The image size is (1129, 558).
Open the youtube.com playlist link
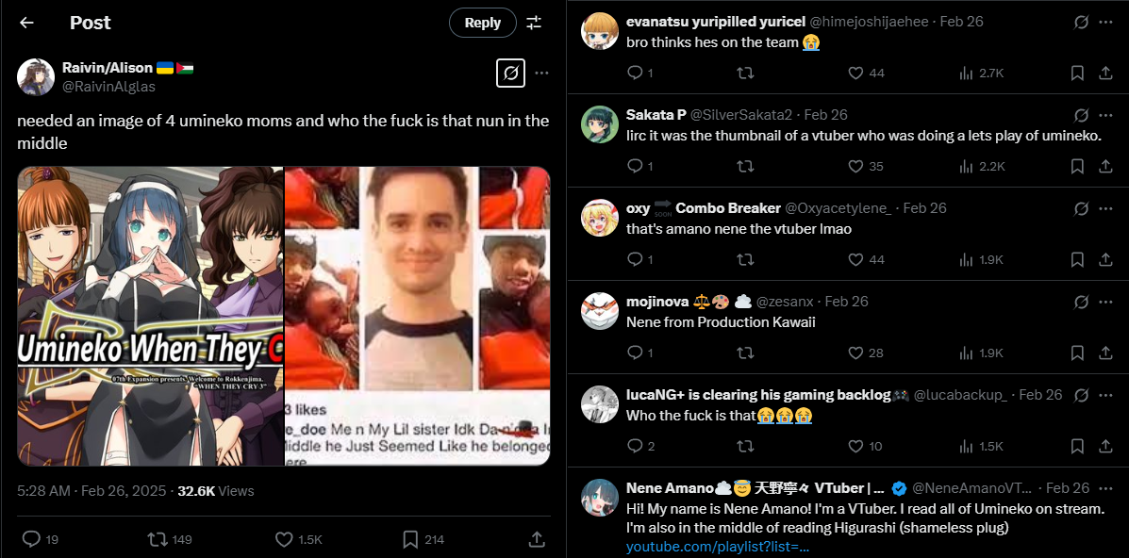718,548
